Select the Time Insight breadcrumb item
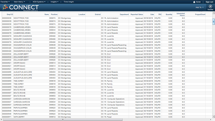This screenshot has height=121, width=215. [x=69, y=2]
